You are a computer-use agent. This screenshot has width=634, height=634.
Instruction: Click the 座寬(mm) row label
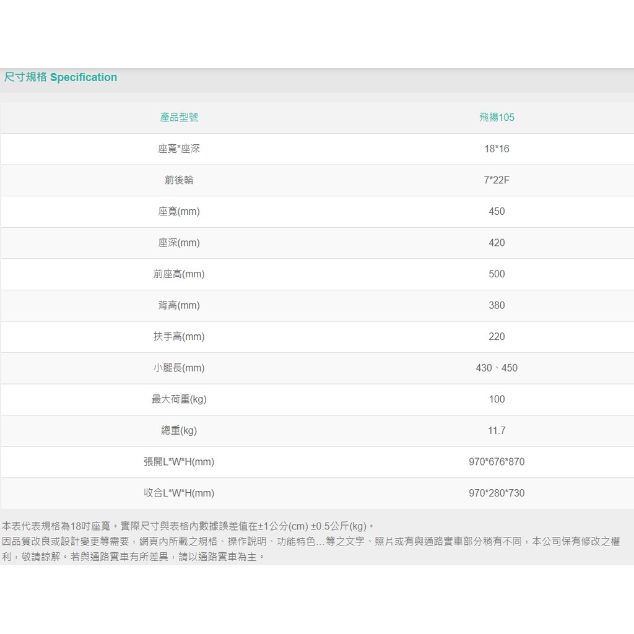point(179,212)
